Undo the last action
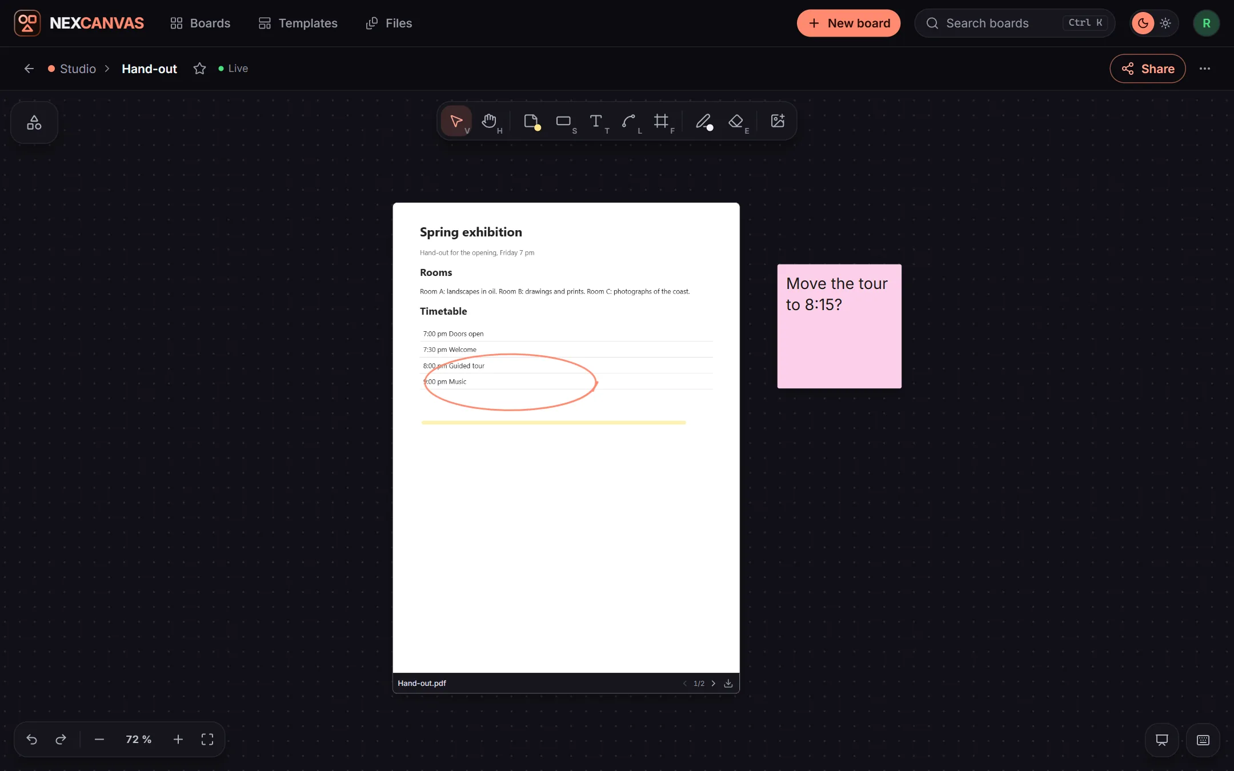This screenshot has width=1234, height=771. tap(32, 740)
